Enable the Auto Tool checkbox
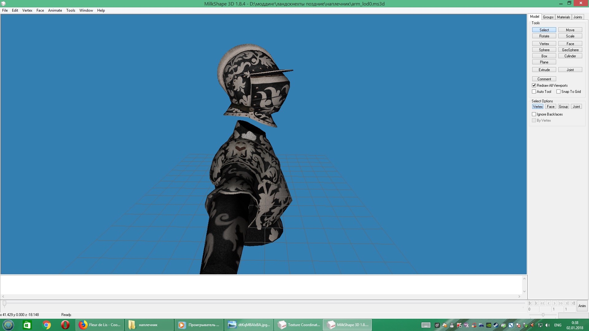Viewport: 589px width, 331px height. (x=534, y=92)
